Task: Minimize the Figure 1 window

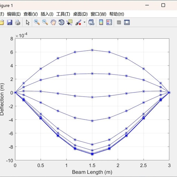Action: pyautogui.click(x=147, y=5)
